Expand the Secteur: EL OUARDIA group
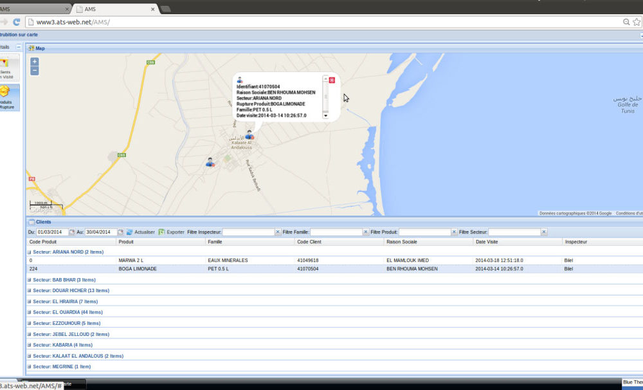This screenshot has height=390, width=643. 30,312
